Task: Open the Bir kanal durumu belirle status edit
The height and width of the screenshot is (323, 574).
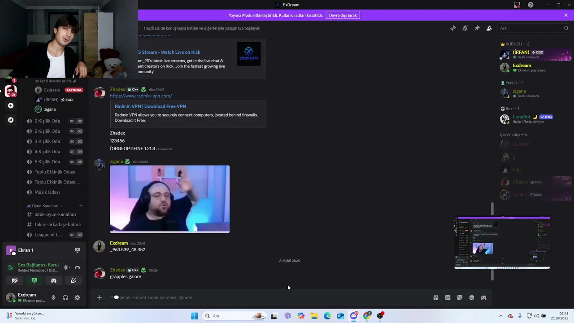Action: [x=56, y=81]
